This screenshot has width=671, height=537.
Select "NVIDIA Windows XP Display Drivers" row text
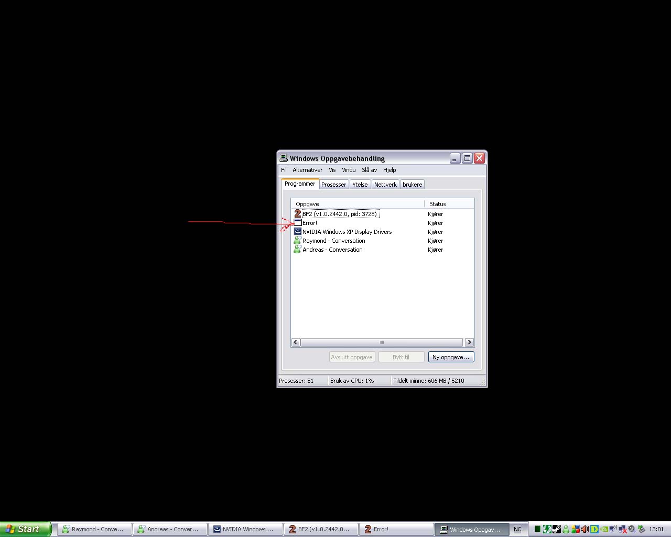pos(347,232)
